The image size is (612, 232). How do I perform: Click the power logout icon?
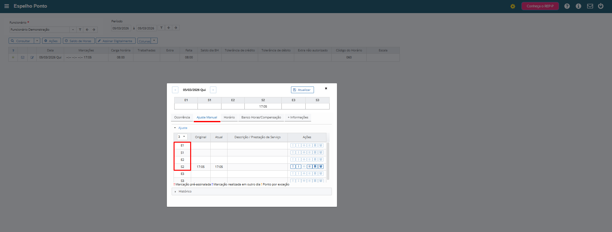[x=601, y=6]
